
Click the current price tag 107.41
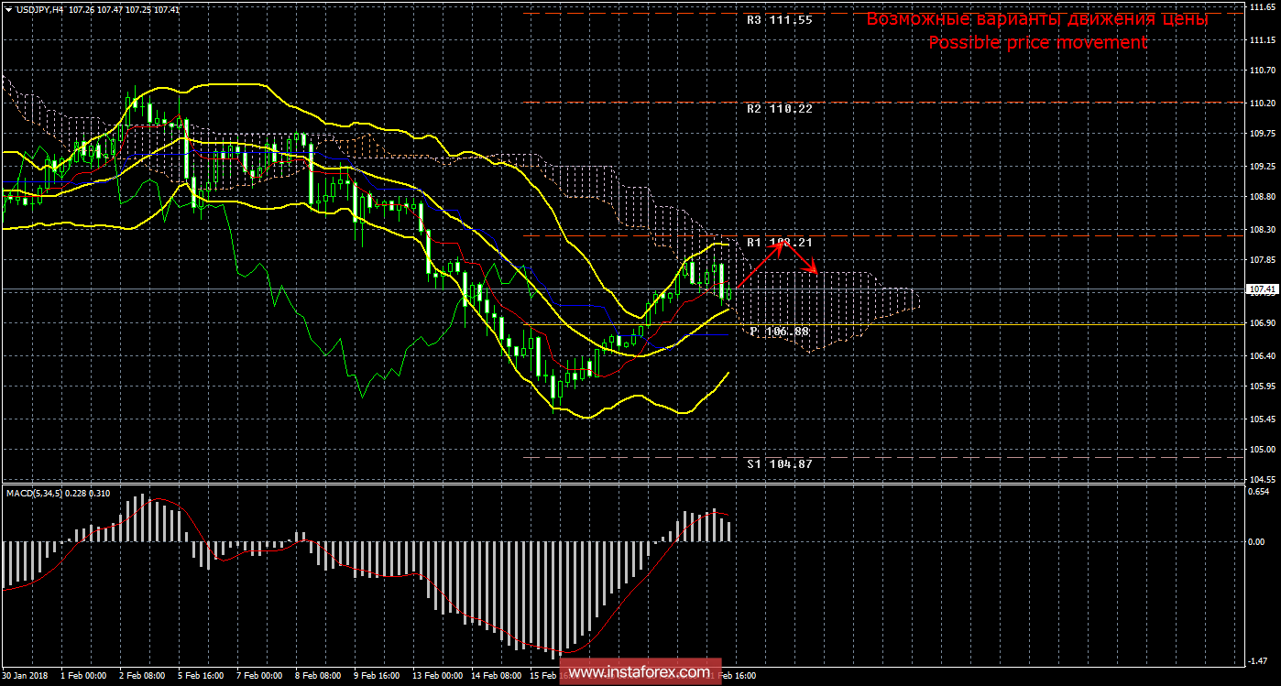(1260, 289)
